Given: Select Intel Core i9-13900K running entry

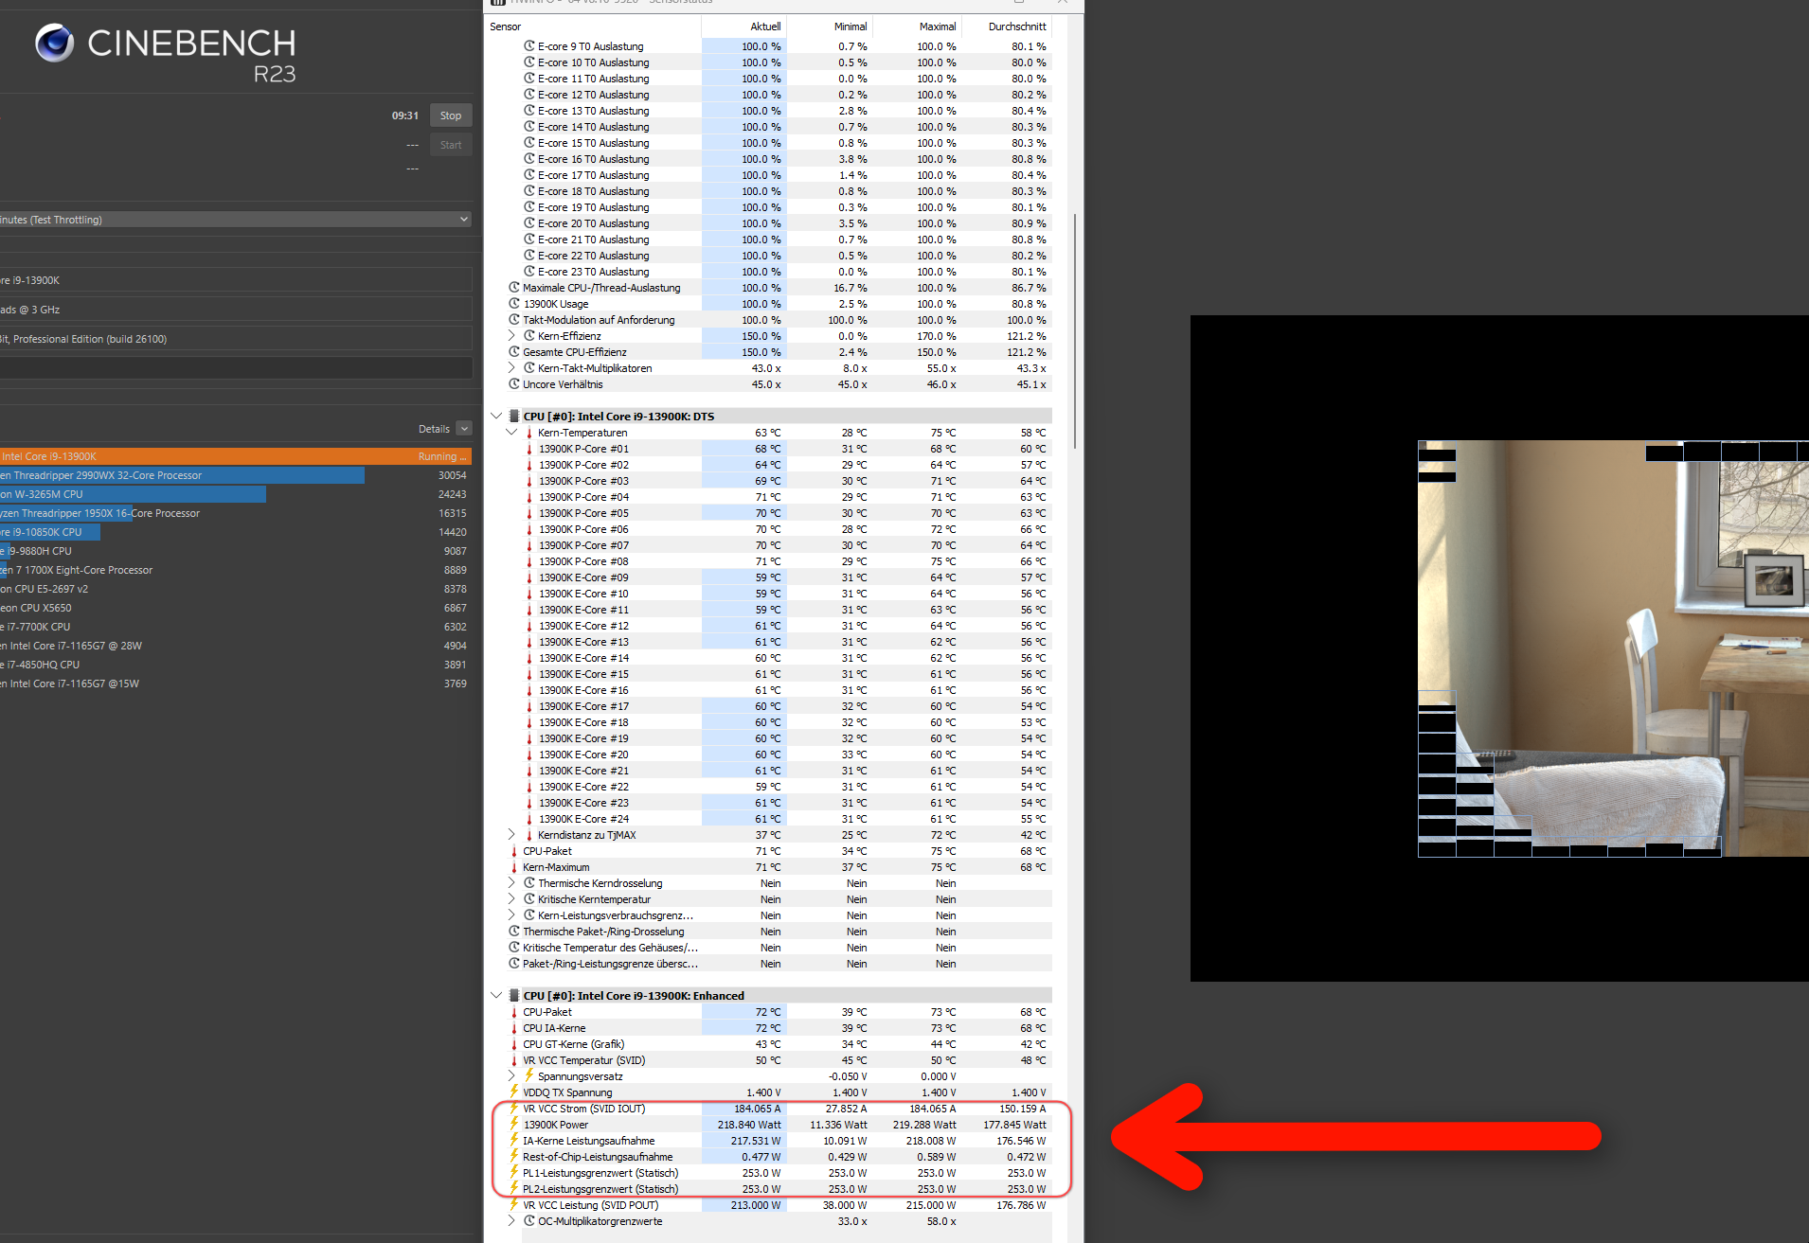Looking at the screenshot, I should pos(236,456).
